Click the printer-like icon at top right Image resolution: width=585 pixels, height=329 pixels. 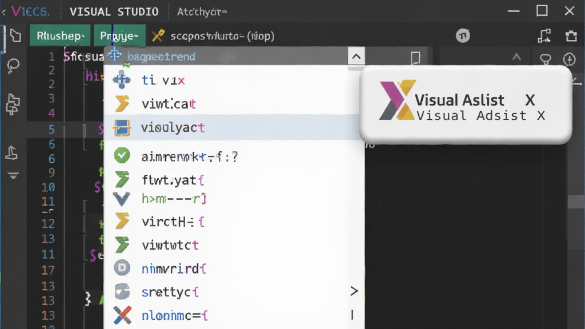point(571,36)
